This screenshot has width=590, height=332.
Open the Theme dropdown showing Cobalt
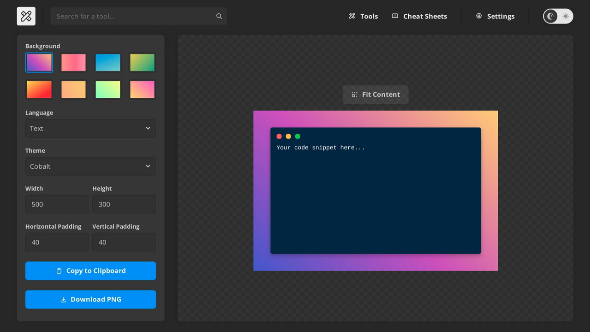(90, 166)
